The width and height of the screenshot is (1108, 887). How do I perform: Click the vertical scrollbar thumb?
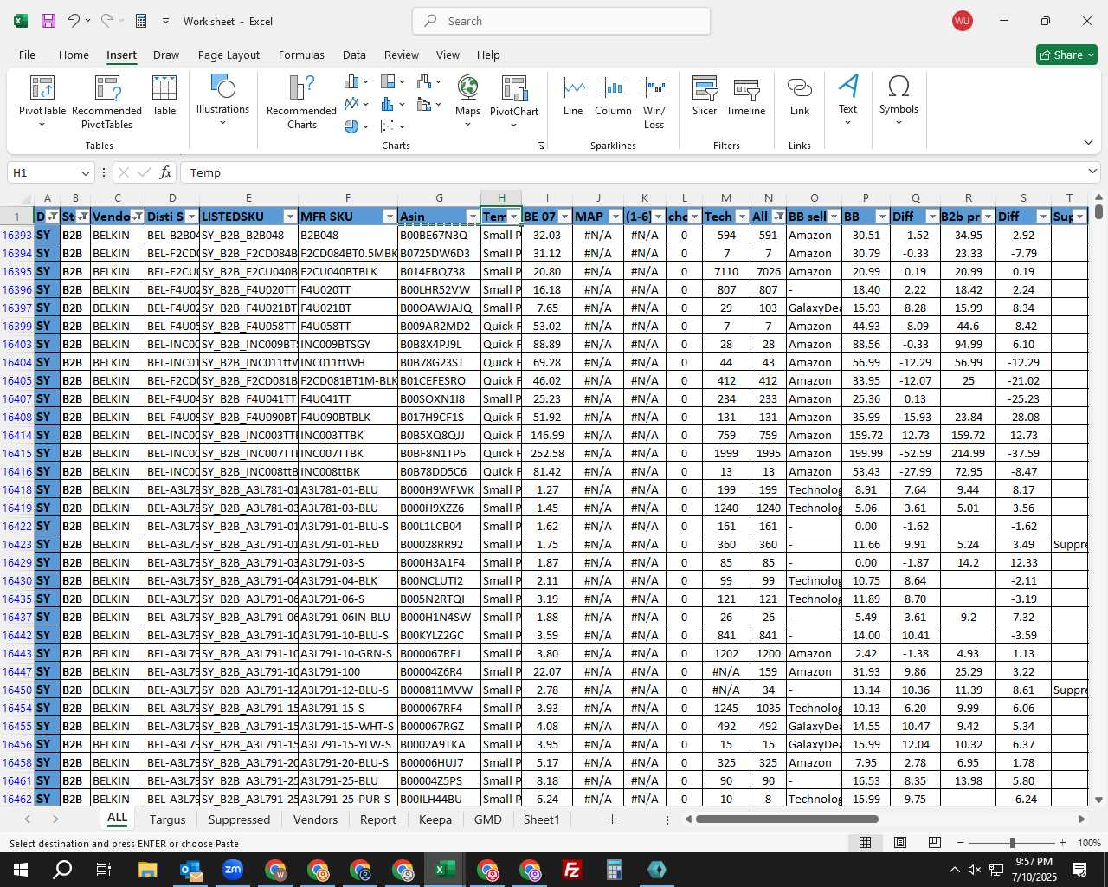click(1098, 210)
